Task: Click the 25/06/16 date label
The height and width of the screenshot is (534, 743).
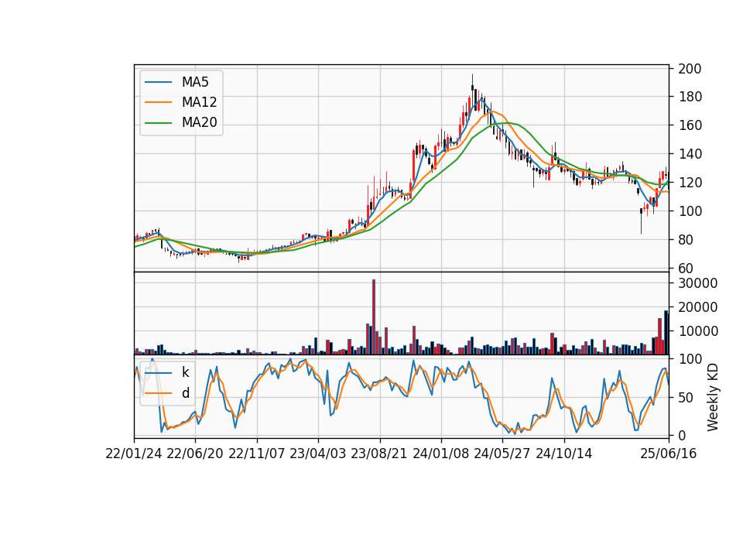Action: pos(669,454)
